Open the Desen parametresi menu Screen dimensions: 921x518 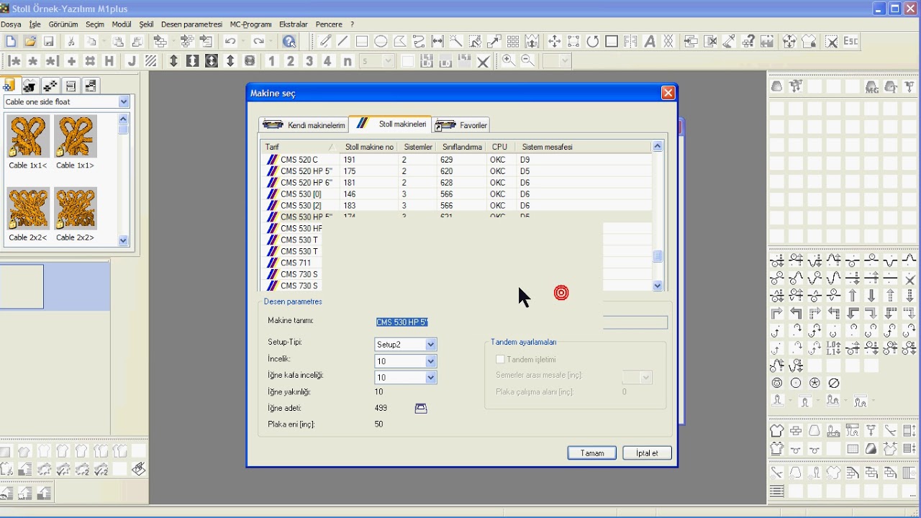[x=191, y=24]
